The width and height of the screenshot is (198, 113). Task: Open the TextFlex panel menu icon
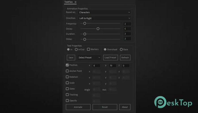coord(76,2)
